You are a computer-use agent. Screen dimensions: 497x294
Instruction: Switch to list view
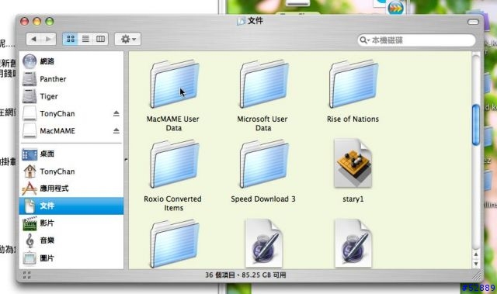point(85,39)
